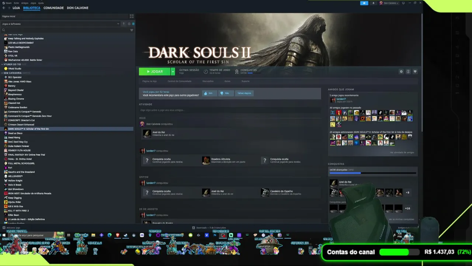Open the Steam icon on the taskbar
This screenshot has width=472, height=266.
tap(125, 235)
